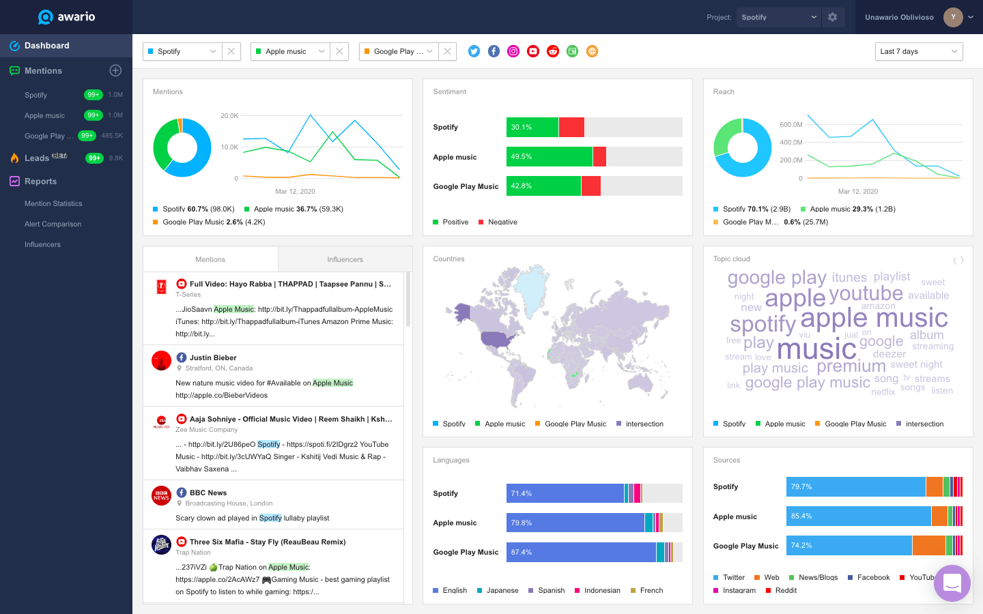Screen dimensions: 983x614
Task: Select the Twitter source filter icon
Action: (x=474, y=50)
